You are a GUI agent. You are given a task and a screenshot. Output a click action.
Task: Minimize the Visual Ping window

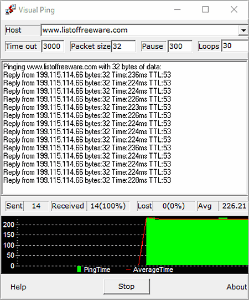tap(177, 9)
